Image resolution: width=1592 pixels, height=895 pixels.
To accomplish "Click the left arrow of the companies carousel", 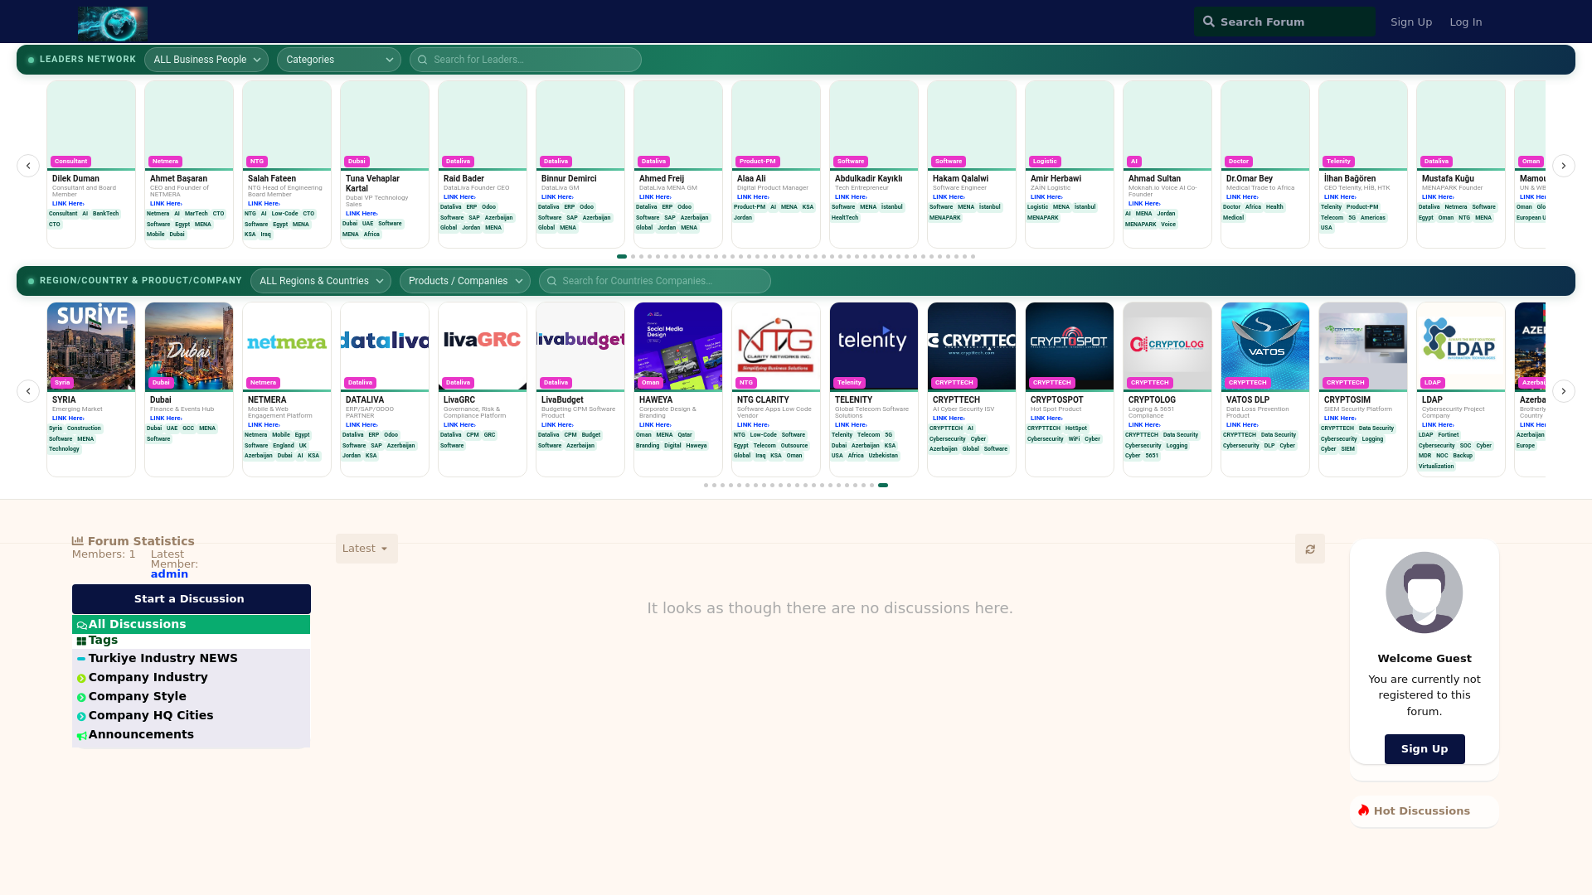I will point(28,391).
